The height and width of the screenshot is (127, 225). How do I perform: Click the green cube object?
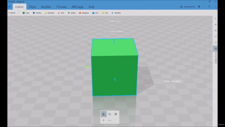[114, 68]
